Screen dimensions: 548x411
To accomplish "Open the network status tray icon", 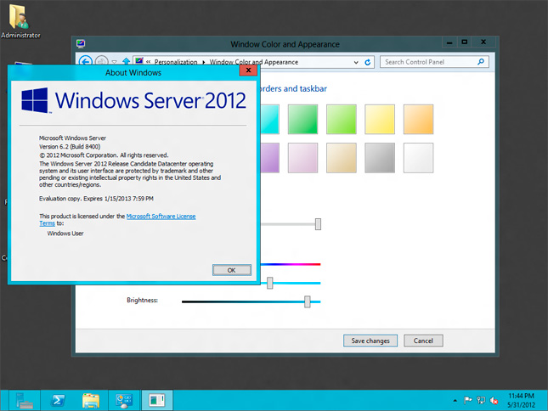I will [x=481, y=400].
